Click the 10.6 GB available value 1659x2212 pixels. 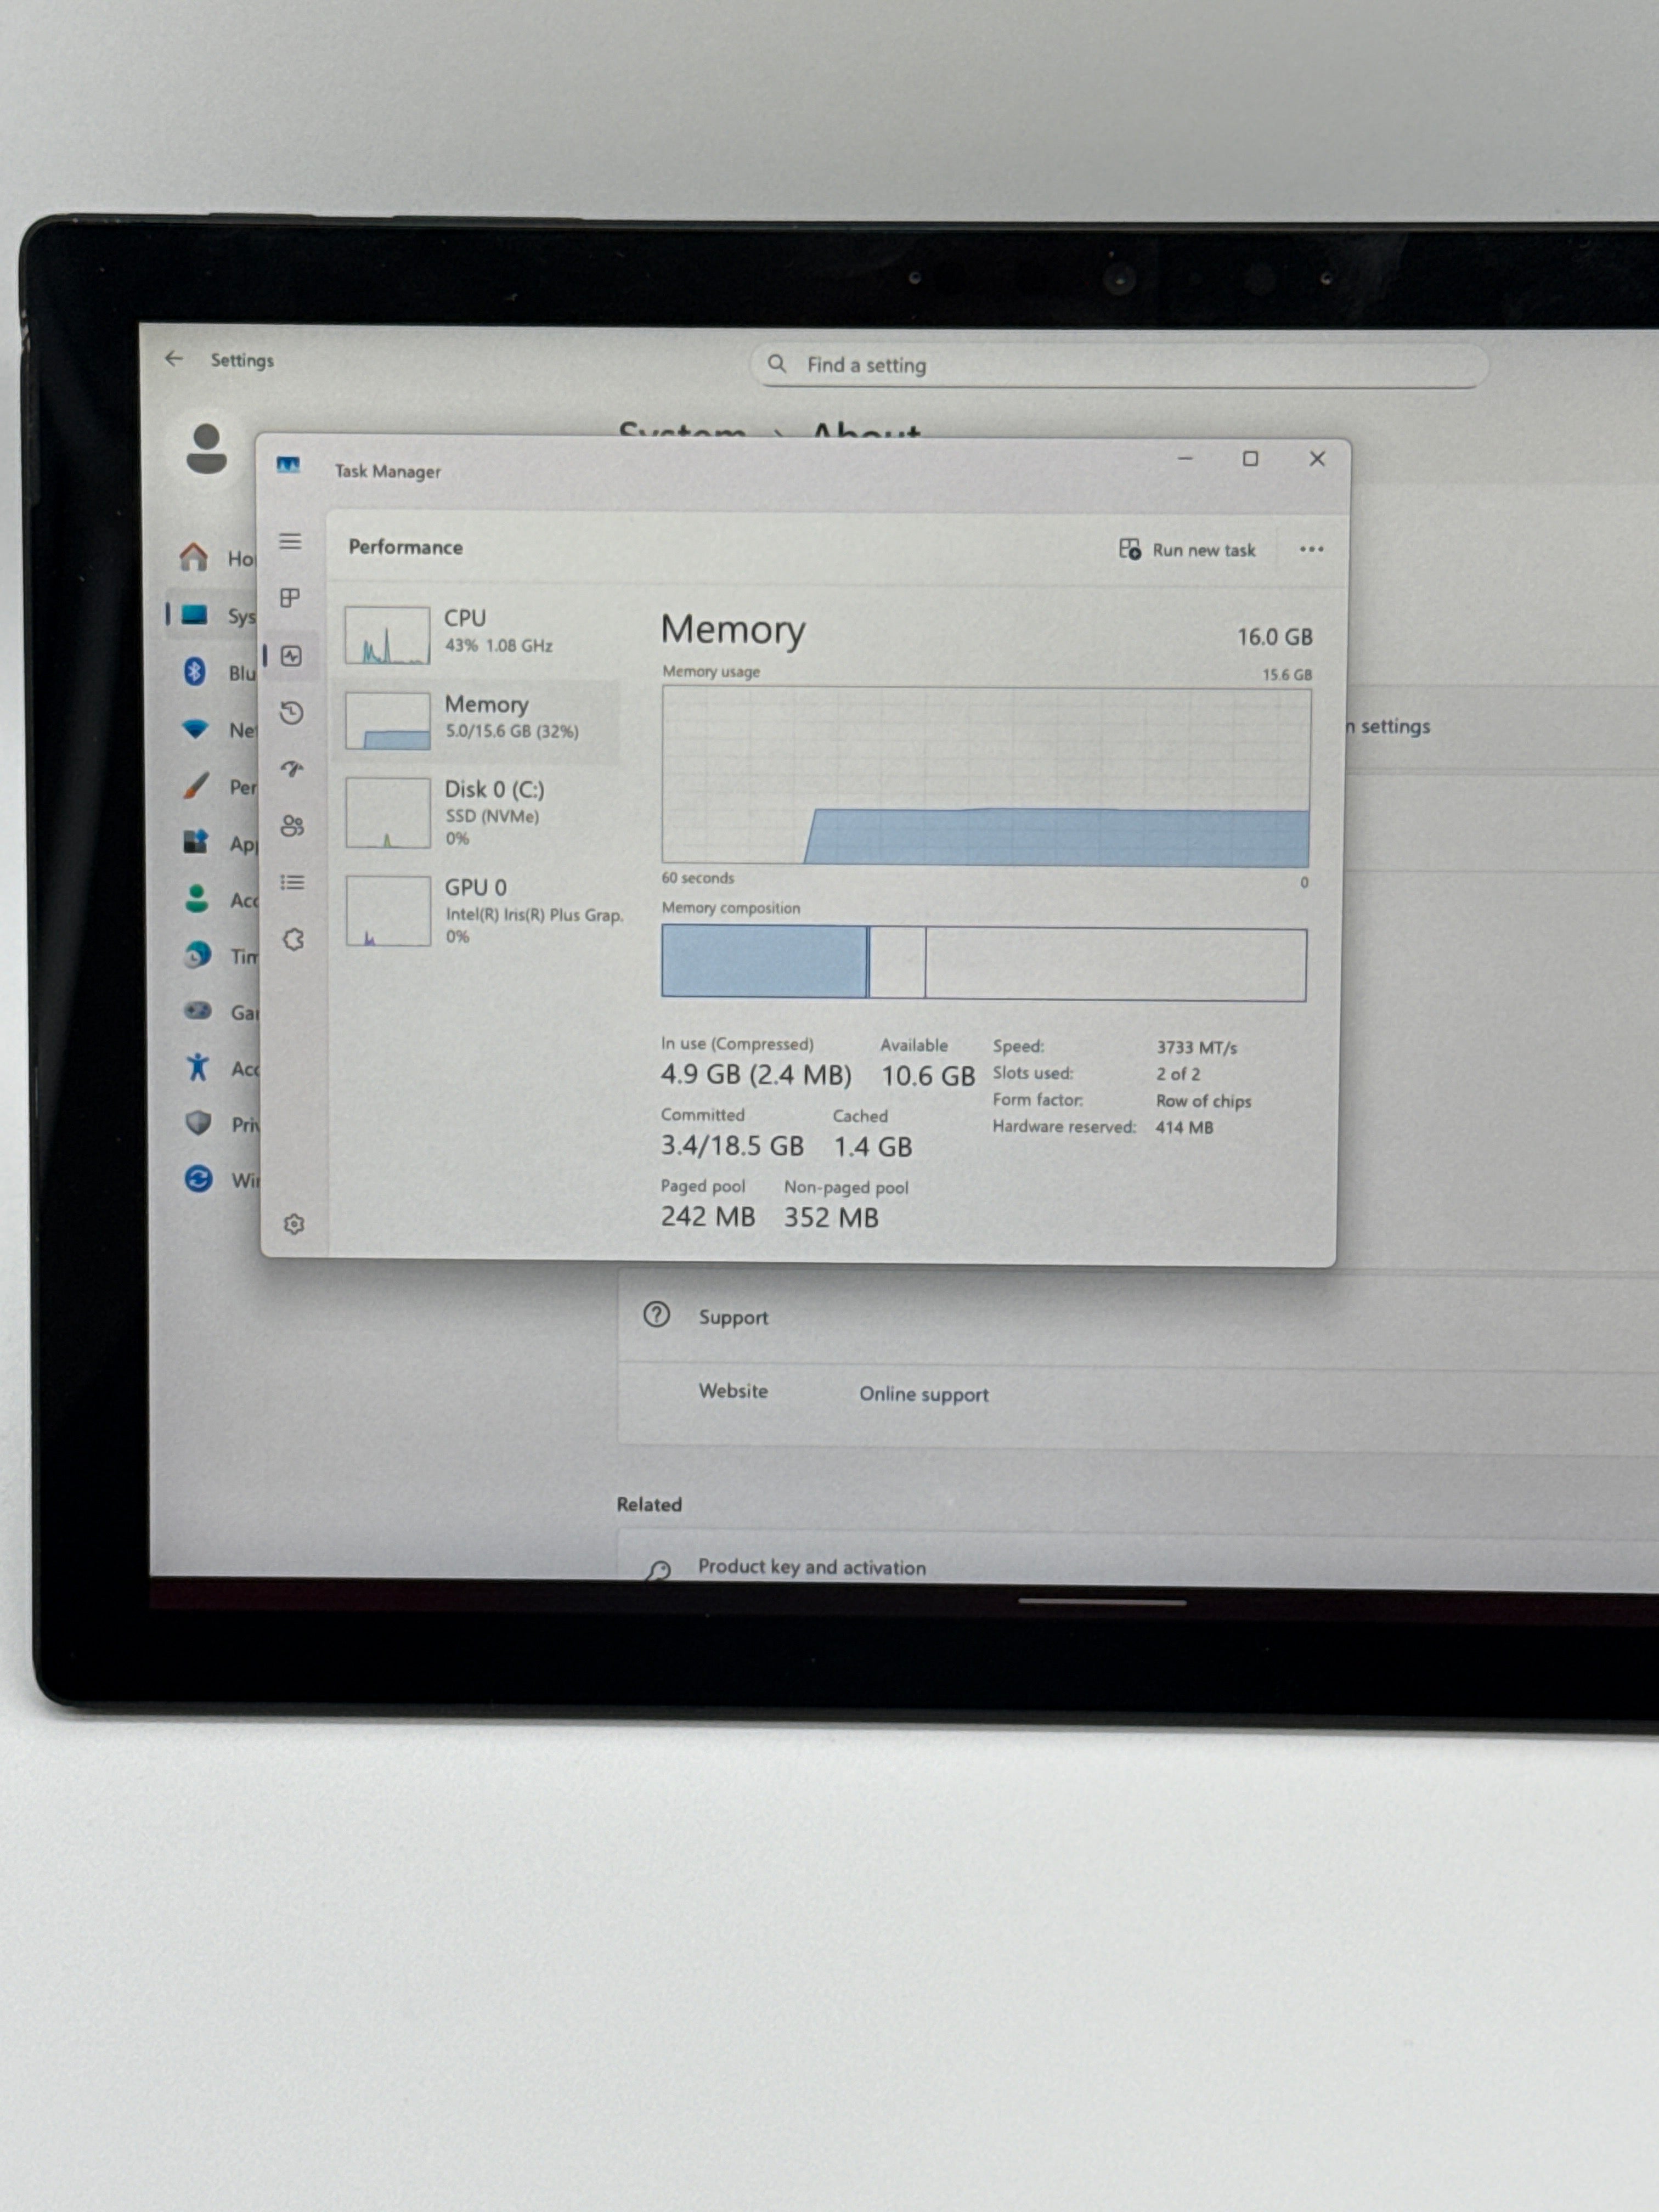(927, 1076)
